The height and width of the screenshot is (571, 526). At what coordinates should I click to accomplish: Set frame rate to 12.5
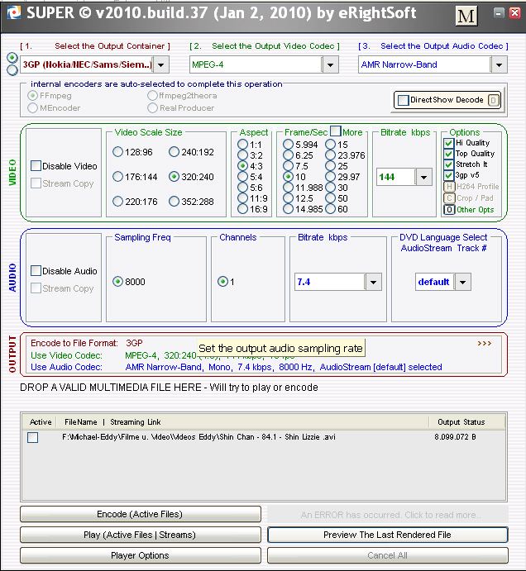click(x=288, y=198)
